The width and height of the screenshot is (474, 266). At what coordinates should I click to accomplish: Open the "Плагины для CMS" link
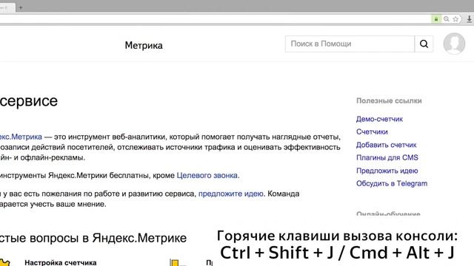pyautogui.click(x=387, y=157)
